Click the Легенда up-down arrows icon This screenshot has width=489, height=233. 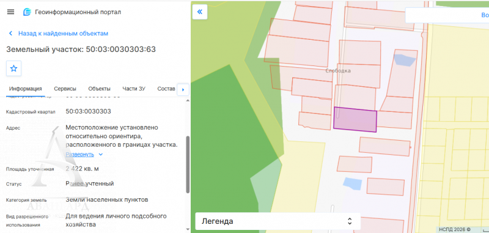click(x=350, y=221)
